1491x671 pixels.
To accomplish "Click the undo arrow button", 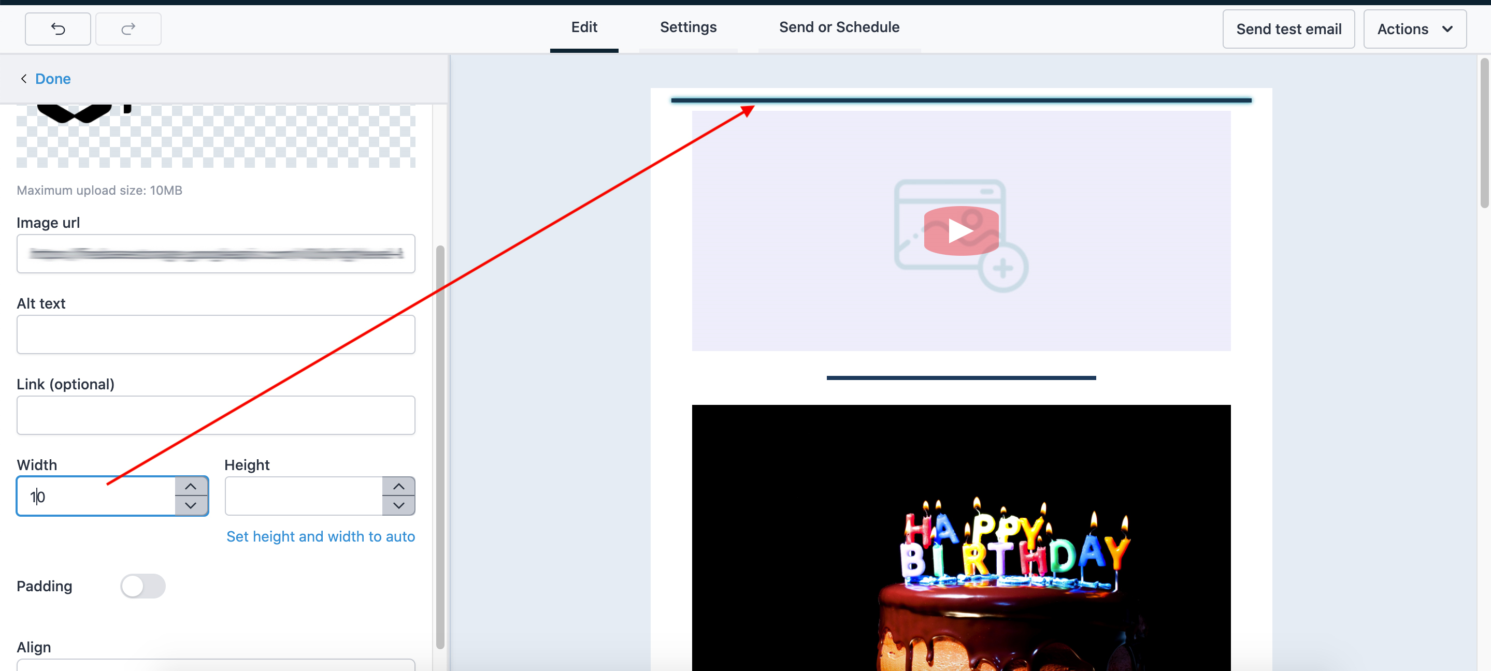I will point(58,28).
